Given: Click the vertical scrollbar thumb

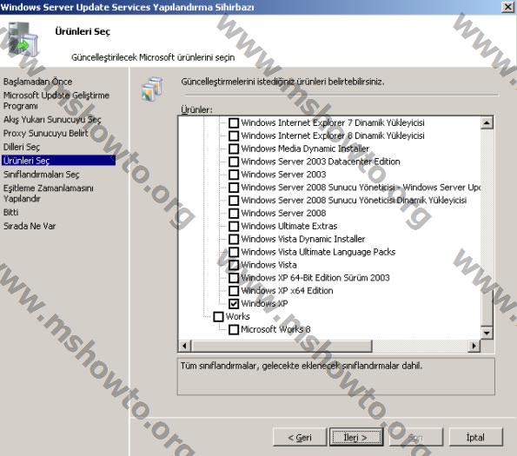Looking at the screenshot, I should click(x=487, y=308).
